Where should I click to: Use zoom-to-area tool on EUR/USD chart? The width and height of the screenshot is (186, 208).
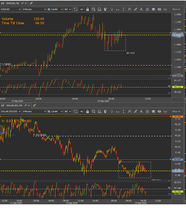click(x=99, y=9)
